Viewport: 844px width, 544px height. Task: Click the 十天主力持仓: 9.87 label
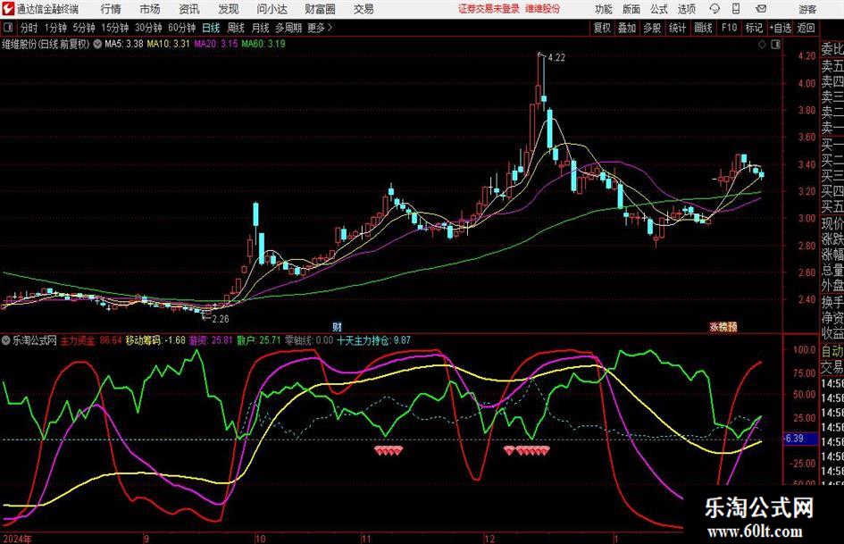(x=373, y=340)
